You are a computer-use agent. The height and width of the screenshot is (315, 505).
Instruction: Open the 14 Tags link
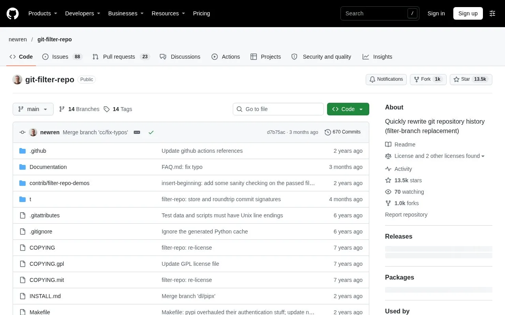(x=118, y=109)
